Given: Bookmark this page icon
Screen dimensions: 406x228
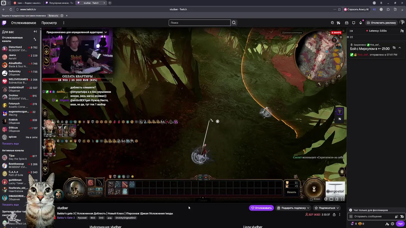Looking at the screenshot, I should [x=340, y=9].
